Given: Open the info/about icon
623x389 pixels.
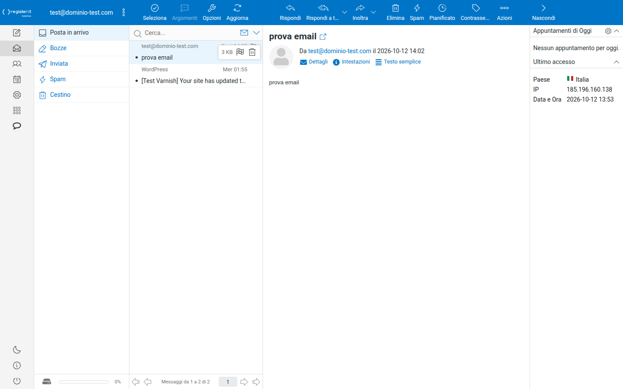Looking at the screenshot, I should (x=17, y=366).
